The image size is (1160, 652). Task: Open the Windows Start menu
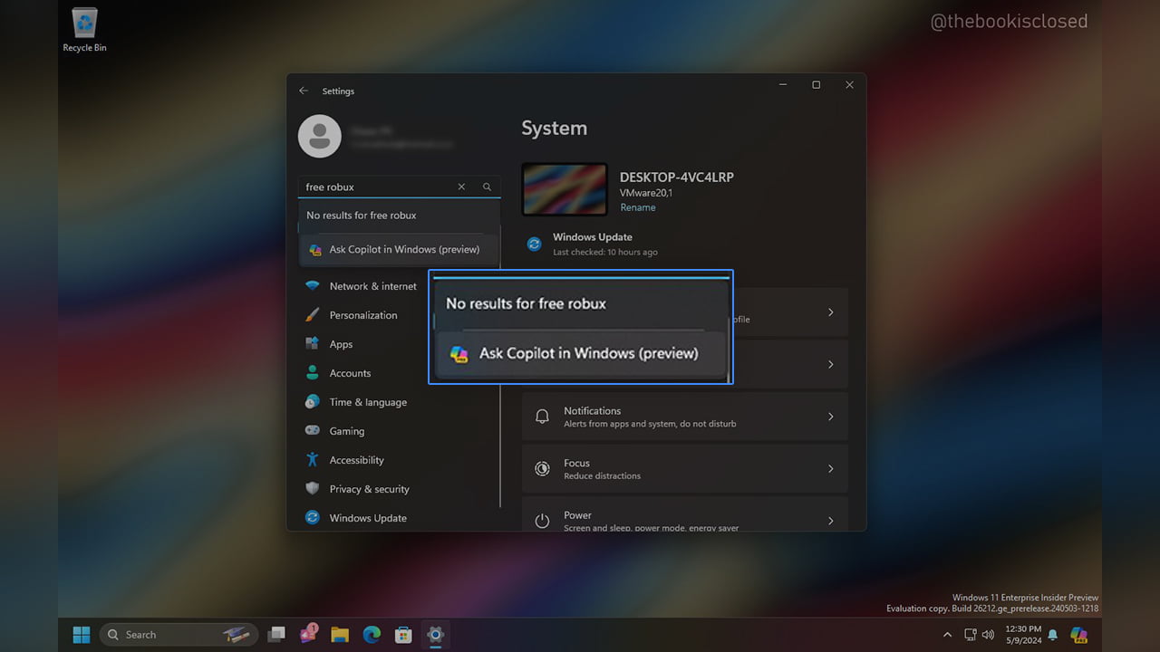pyautogui.click(x=82, y=634)
